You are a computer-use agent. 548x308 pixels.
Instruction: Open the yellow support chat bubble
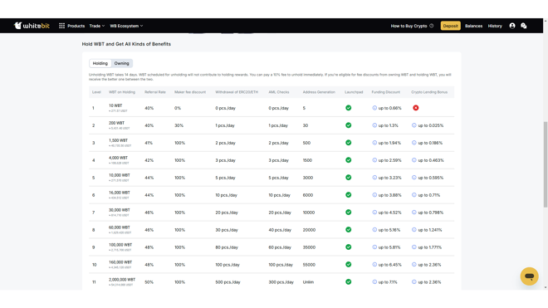tap(529, 276)
